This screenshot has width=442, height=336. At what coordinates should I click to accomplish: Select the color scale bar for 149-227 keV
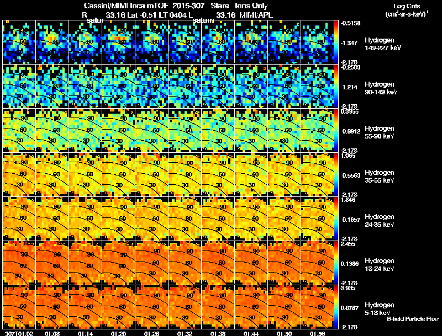coord(336,42)
